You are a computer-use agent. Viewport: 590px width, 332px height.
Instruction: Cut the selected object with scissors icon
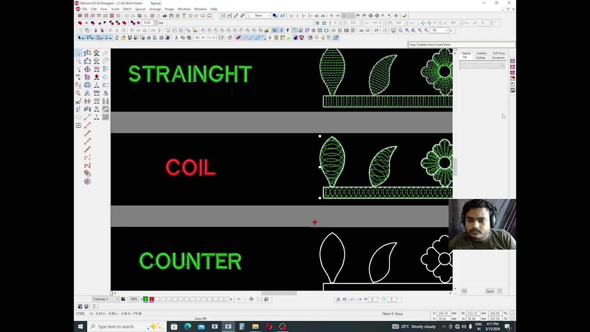point(177,38)
